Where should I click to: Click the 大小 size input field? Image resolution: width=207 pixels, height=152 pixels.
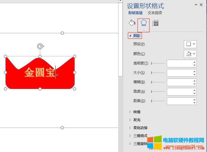[x=179, y=73]
